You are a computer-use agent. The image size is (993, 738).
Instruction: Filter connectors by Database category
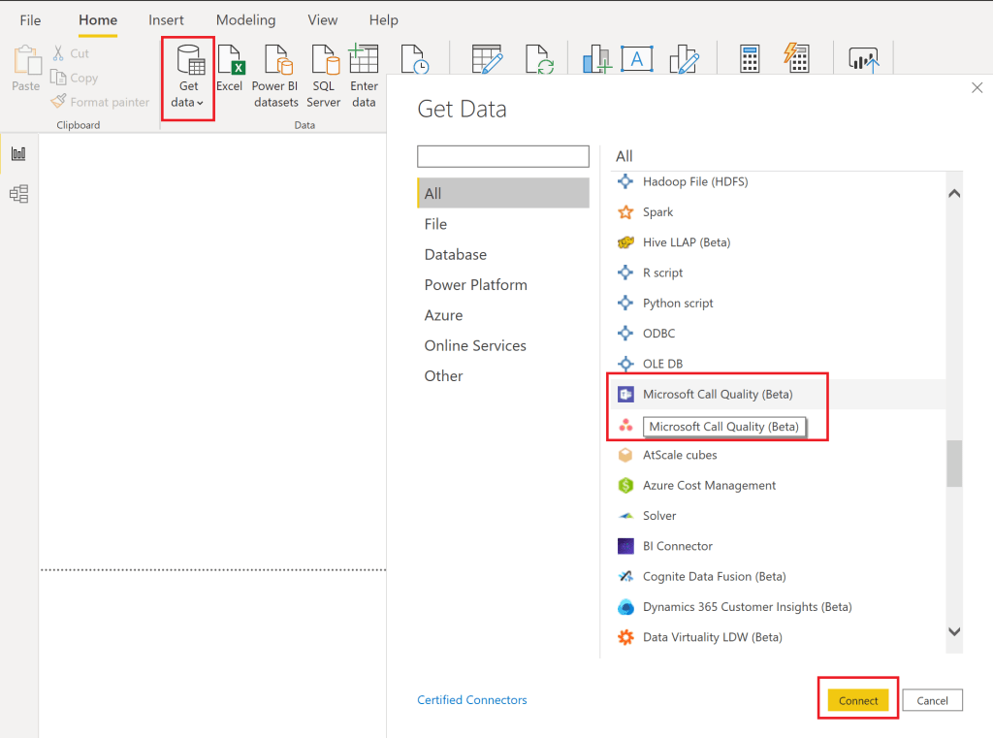[x=455, y=254]
